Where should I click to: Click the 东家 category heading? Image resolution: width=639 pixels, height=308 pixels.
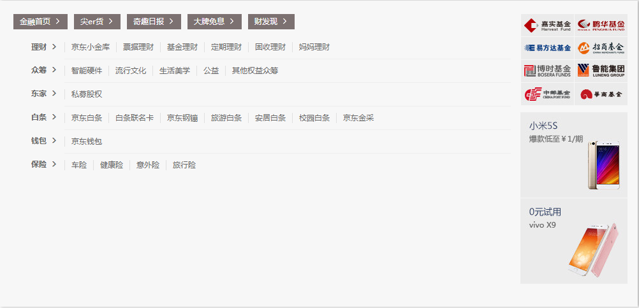tap(39, 94)
